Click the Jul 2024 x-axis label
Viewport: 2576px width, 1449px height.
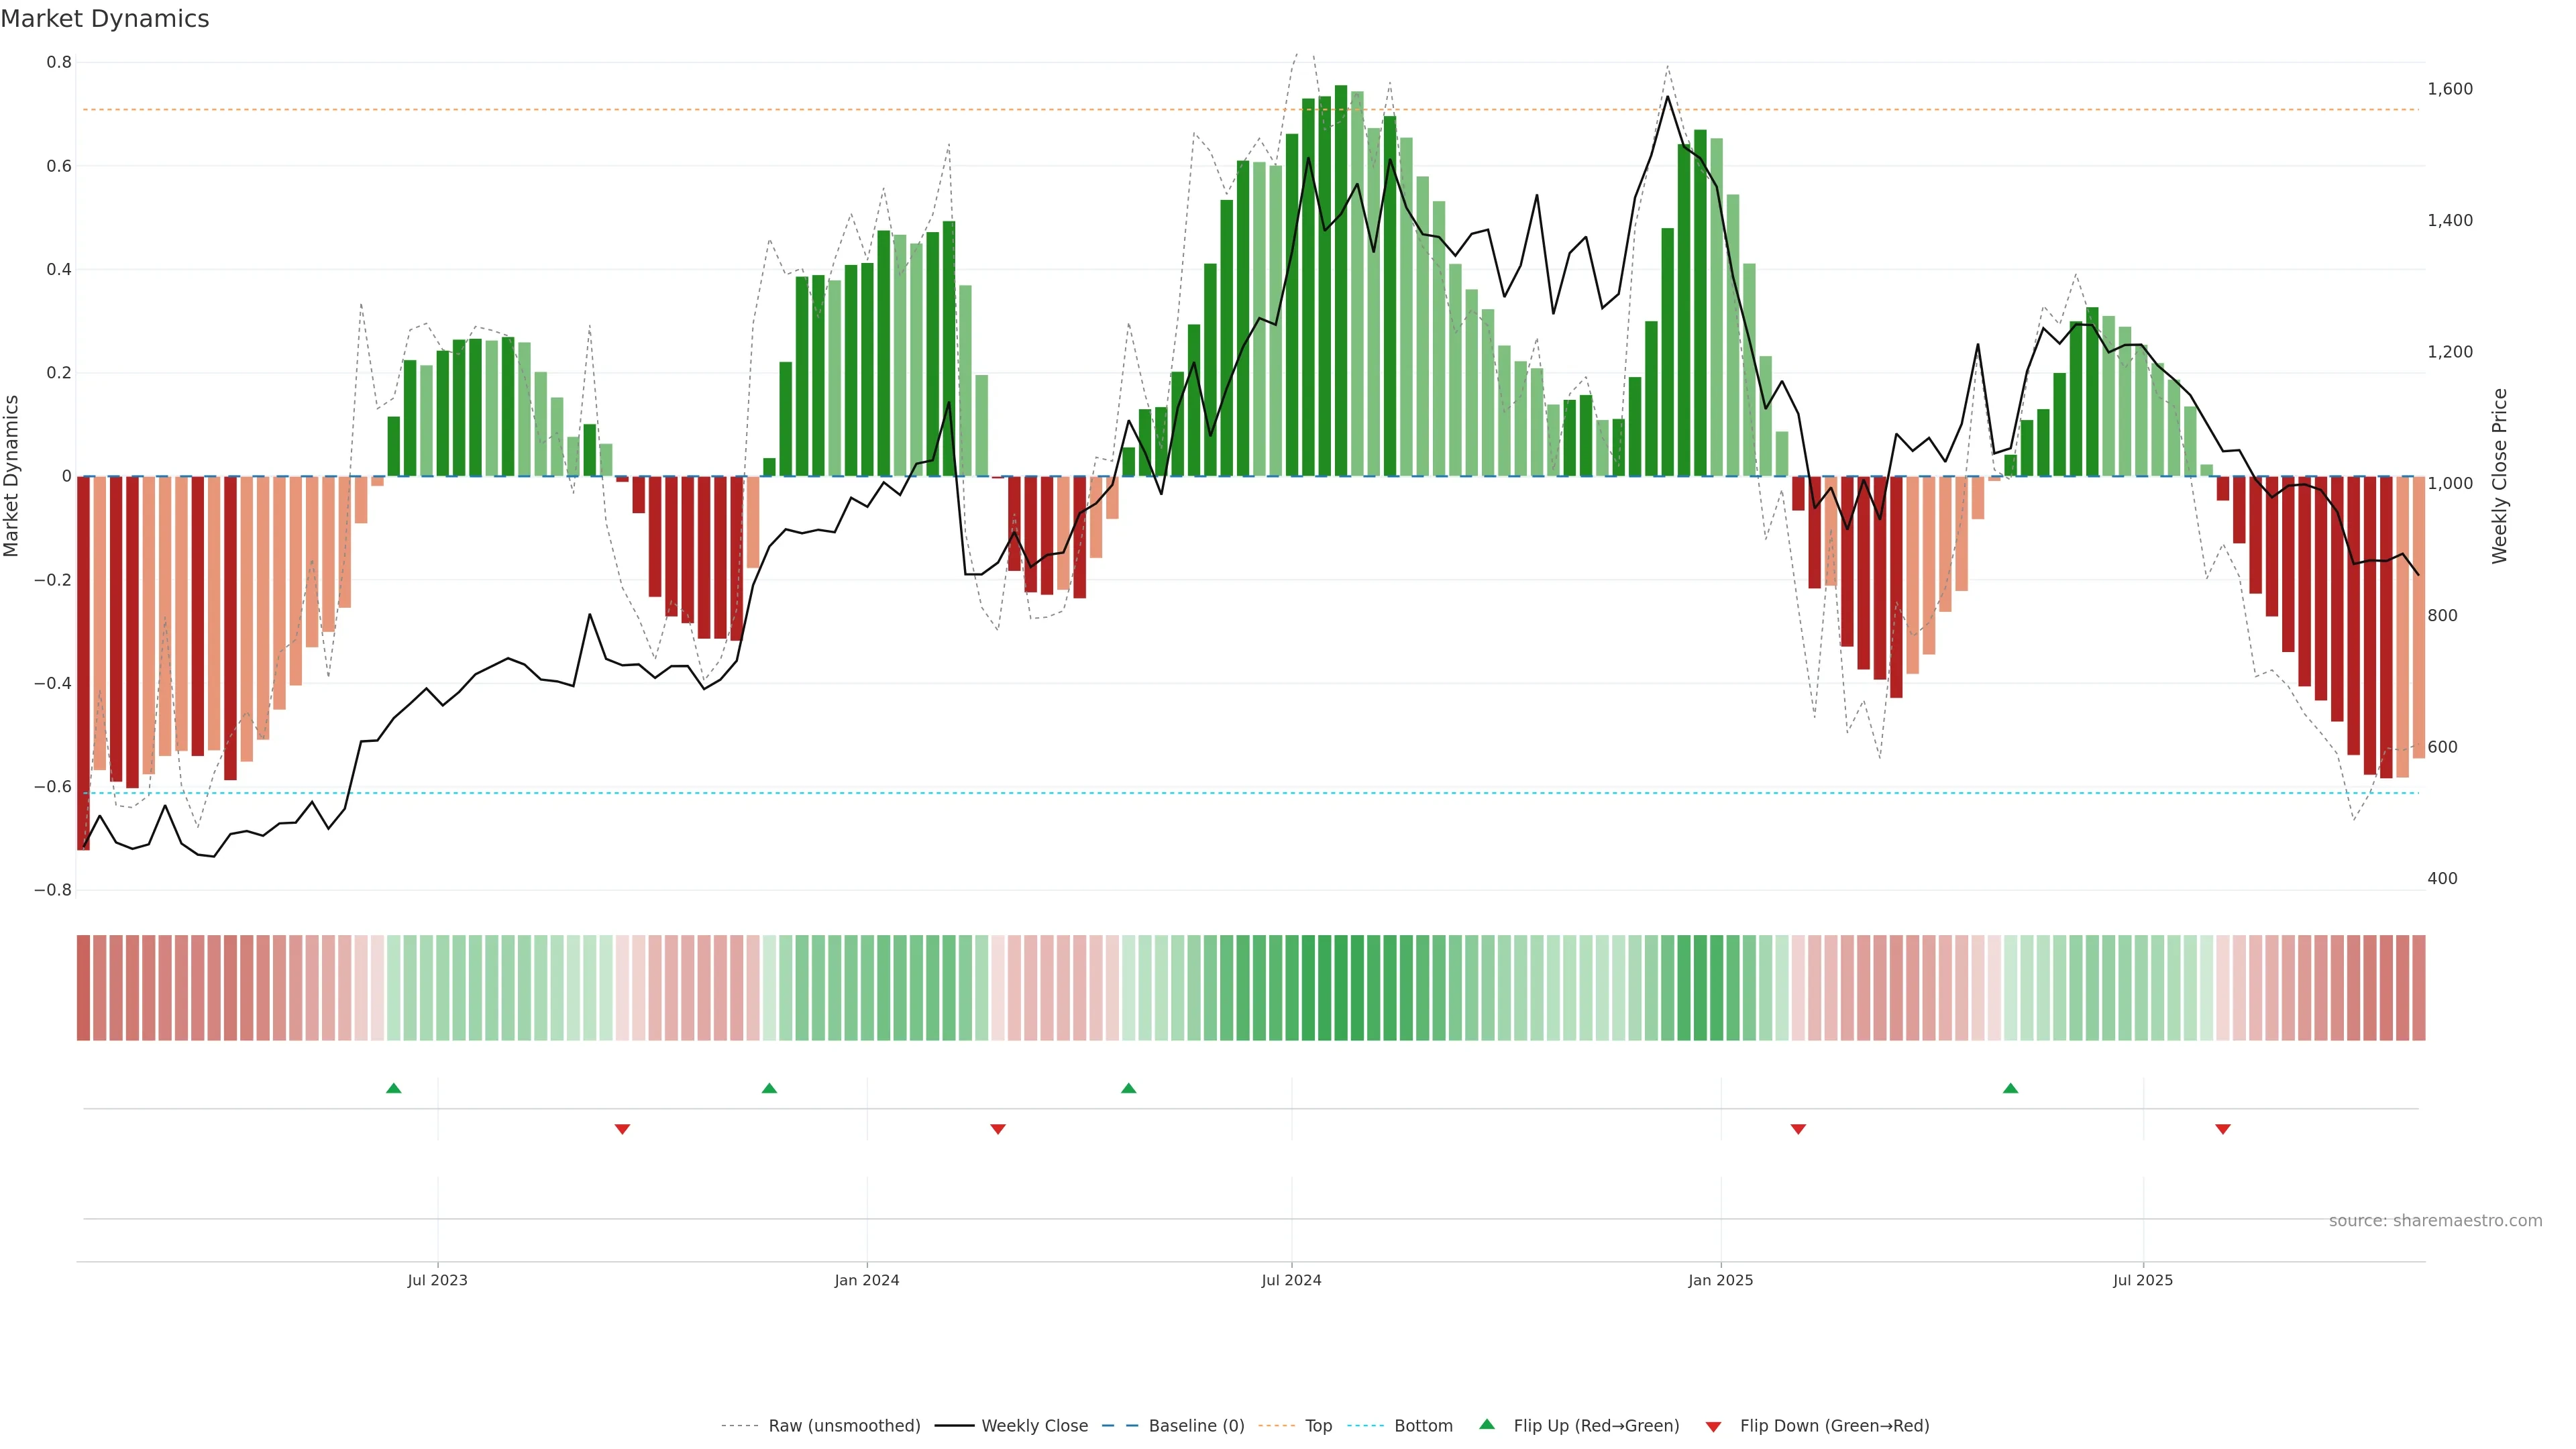[x=1291, y=1280]
